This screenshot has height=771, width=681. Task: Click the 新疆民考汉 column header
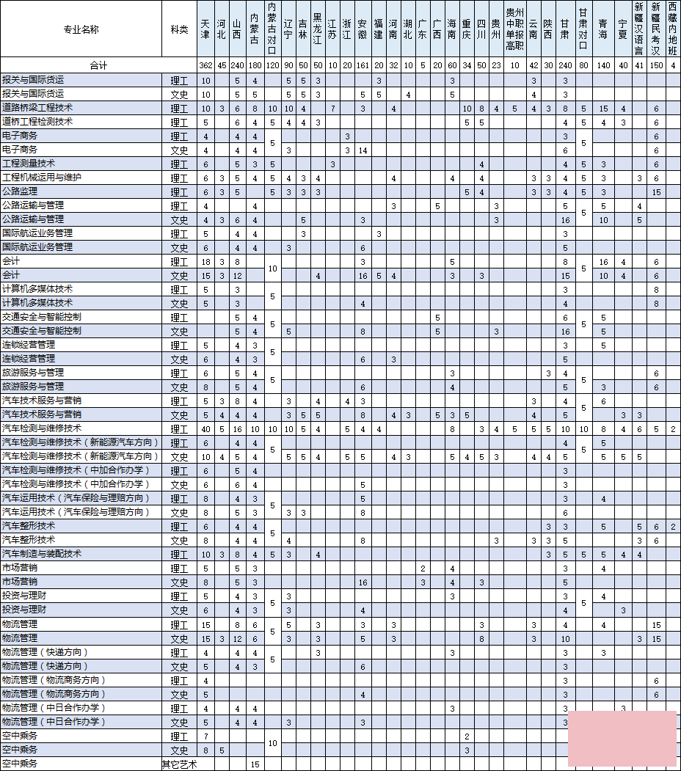click(x=656, y=29)
